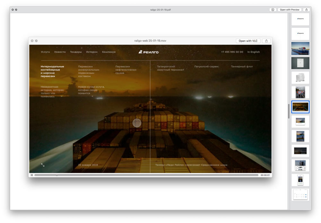Click the Open with VLC button
This screenshot has height=223, width=321.
pos(248,41)
